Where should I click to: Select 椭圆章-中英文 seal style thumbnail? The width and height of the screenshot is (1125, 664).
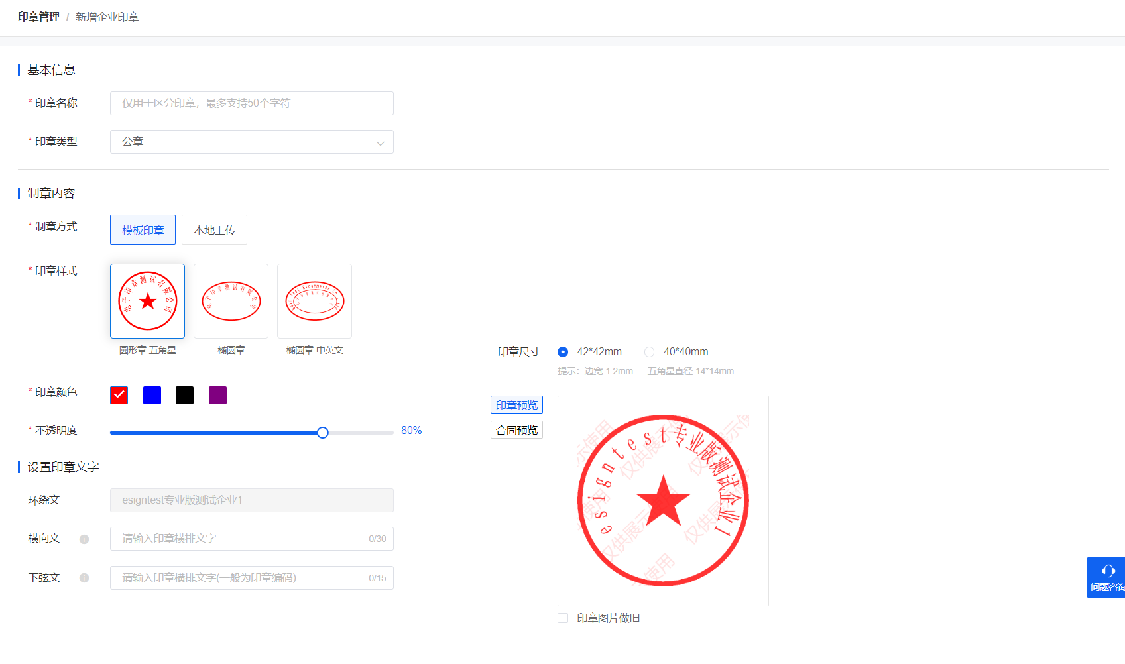pyautogui.click(x=314, y=301)
